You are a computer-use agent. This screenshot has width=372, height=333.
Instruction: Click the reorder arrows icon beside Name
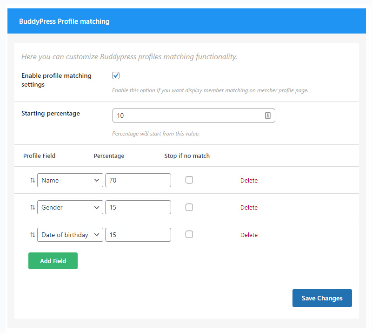(x=33, y=180)
